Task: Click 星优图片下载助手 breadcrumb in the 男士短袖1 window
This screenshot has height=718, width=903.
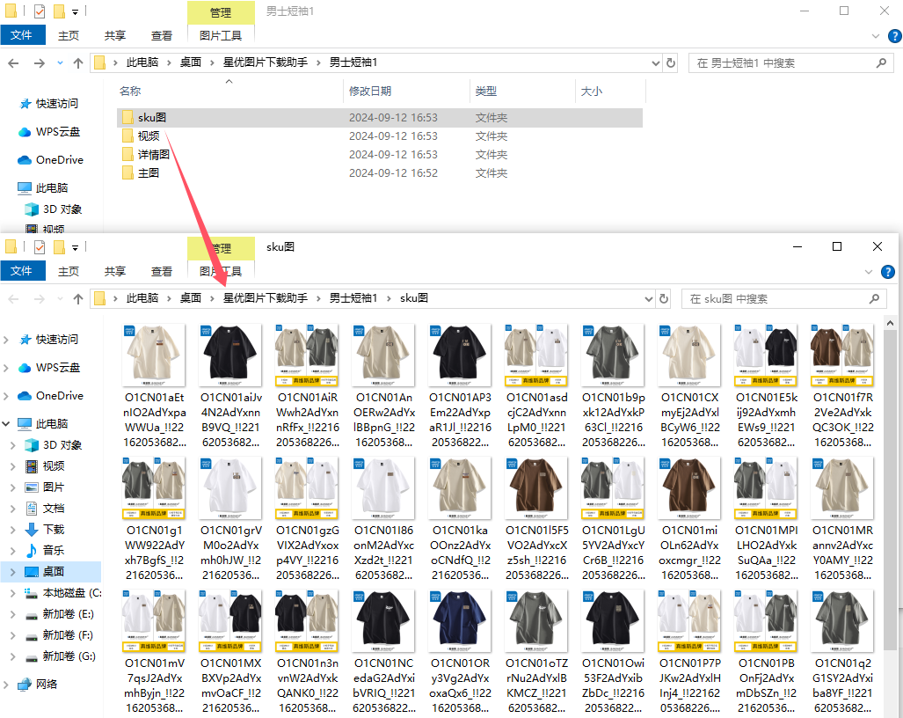Action: (266, 62)
